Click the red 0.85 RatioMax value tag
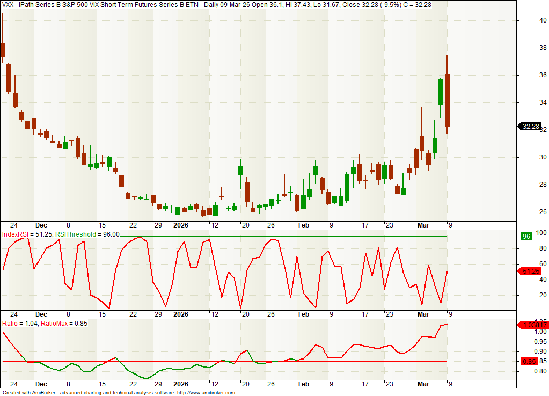This screenshot has height=396, width=549. (530, 361)
